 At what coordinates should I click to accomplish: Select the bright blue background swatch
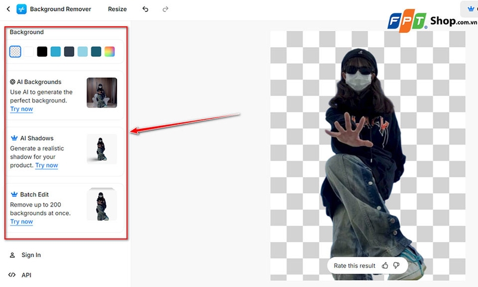pyautogui.click(x=56, y=51)
